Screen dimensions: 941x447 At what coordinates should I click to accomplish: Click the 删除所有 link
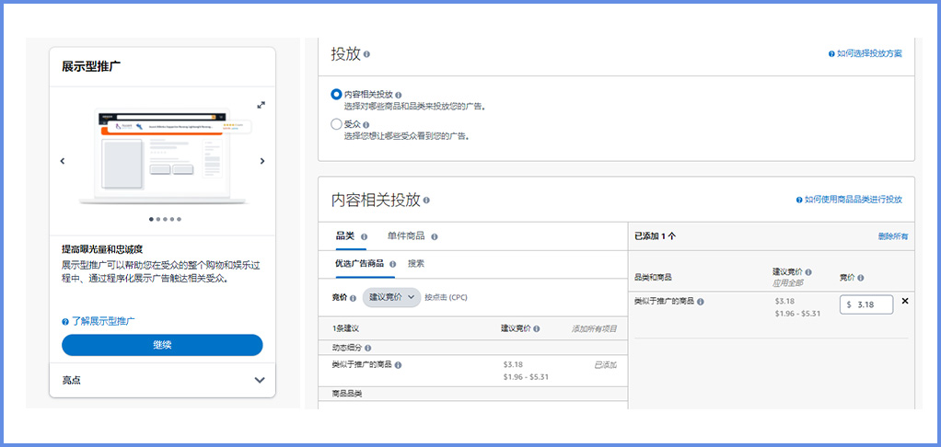point(892,236)
